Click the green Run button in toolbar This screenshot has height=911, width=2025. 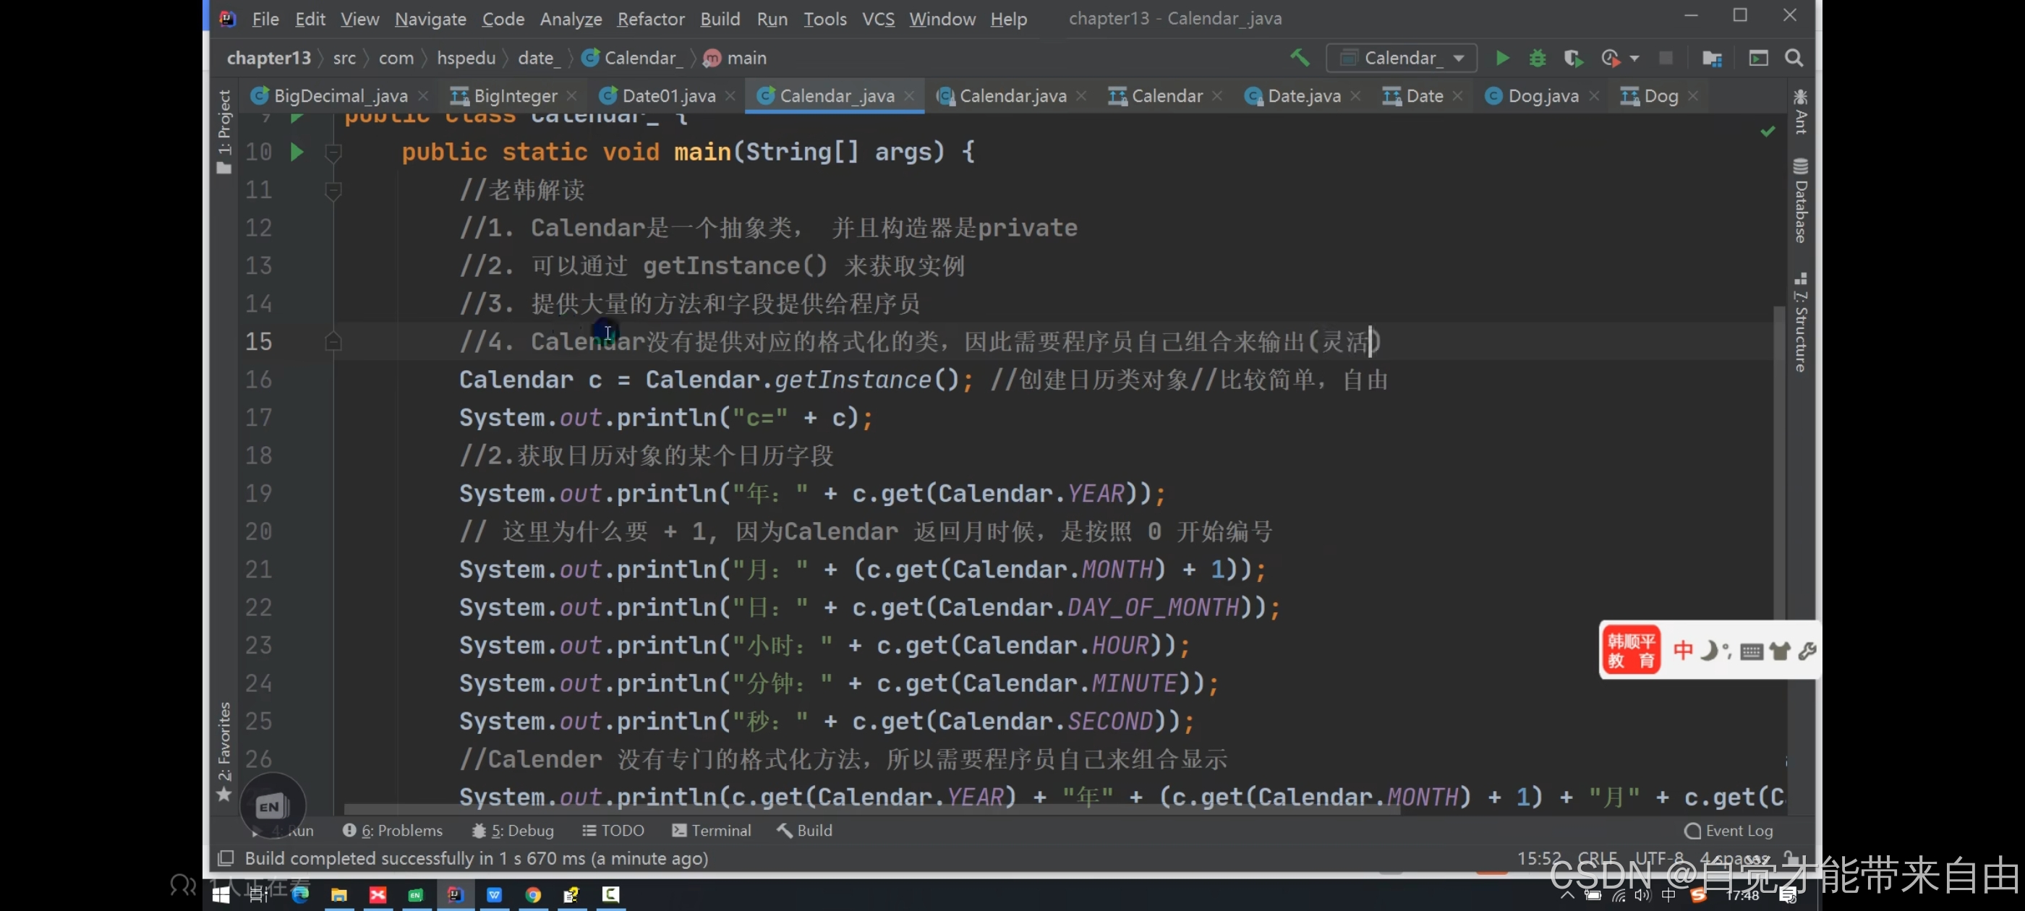[x=1501, y=58]
